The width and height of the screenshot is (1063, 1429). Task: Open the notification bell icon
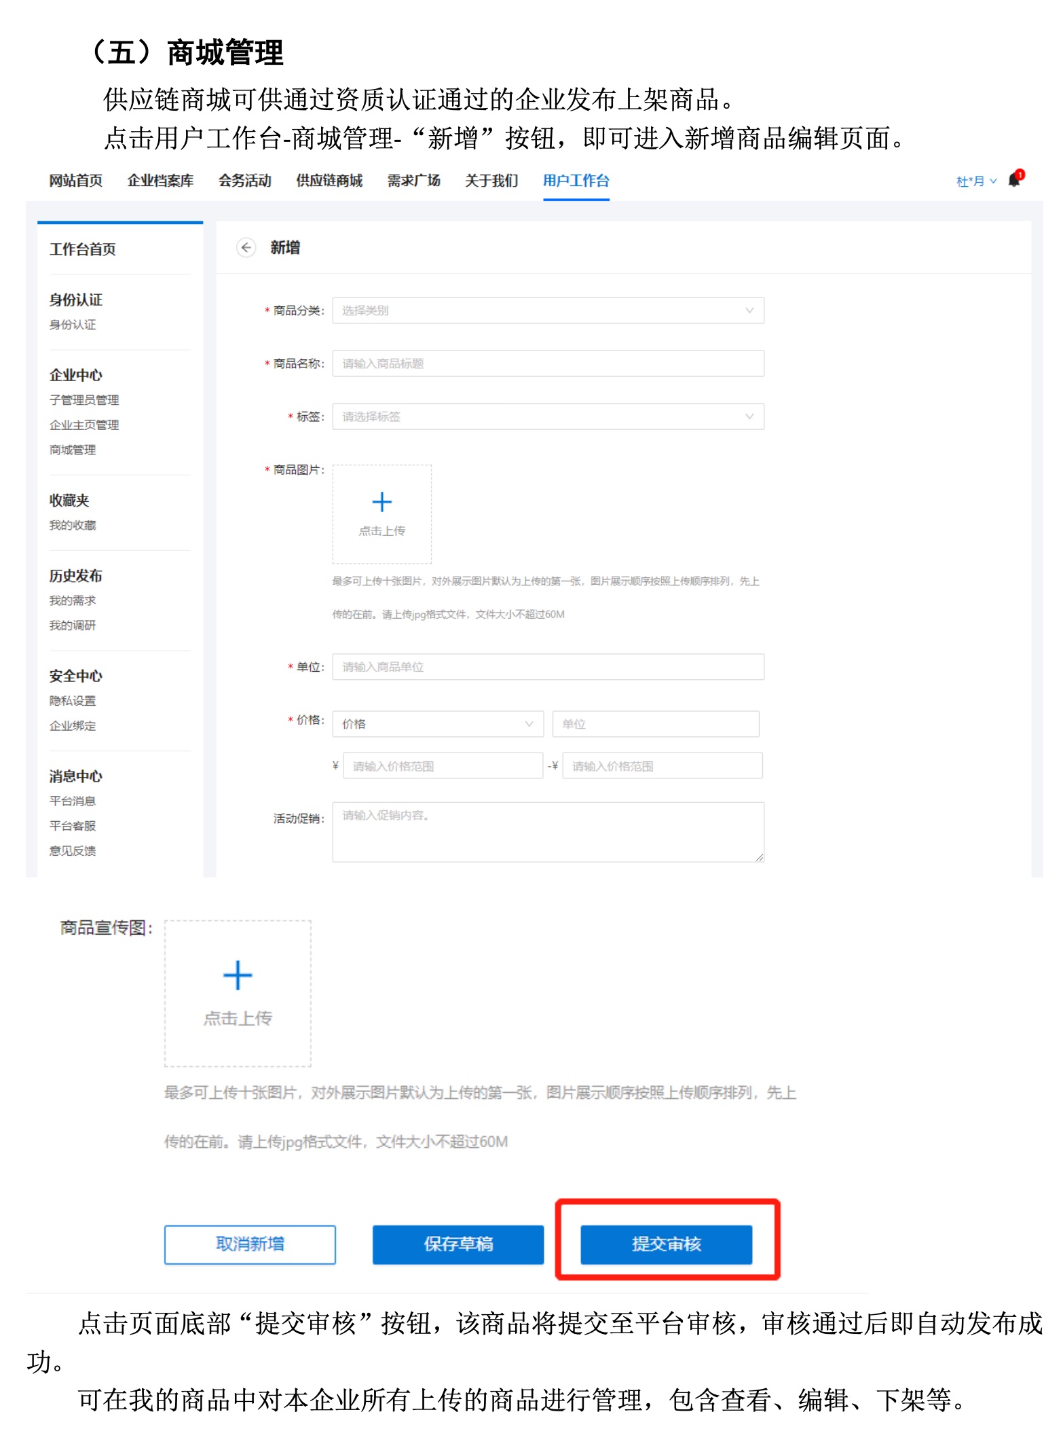tap(1015, 179)
